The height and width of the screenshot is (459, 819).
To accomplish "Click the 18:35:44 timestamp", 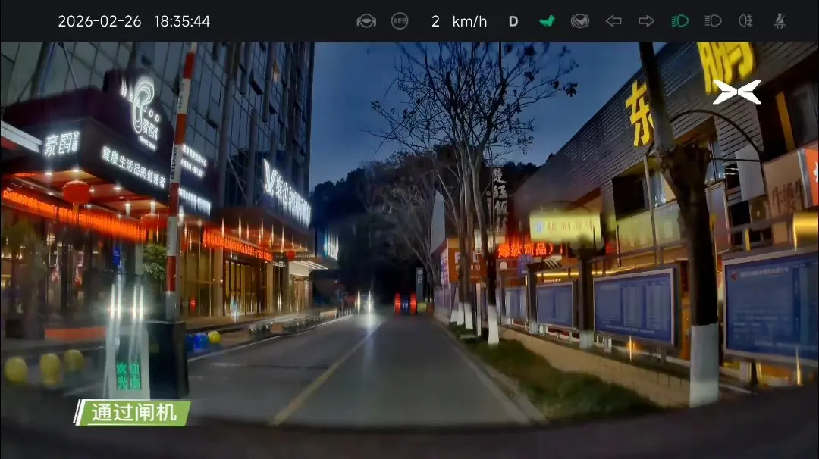I will coord(182,21).
